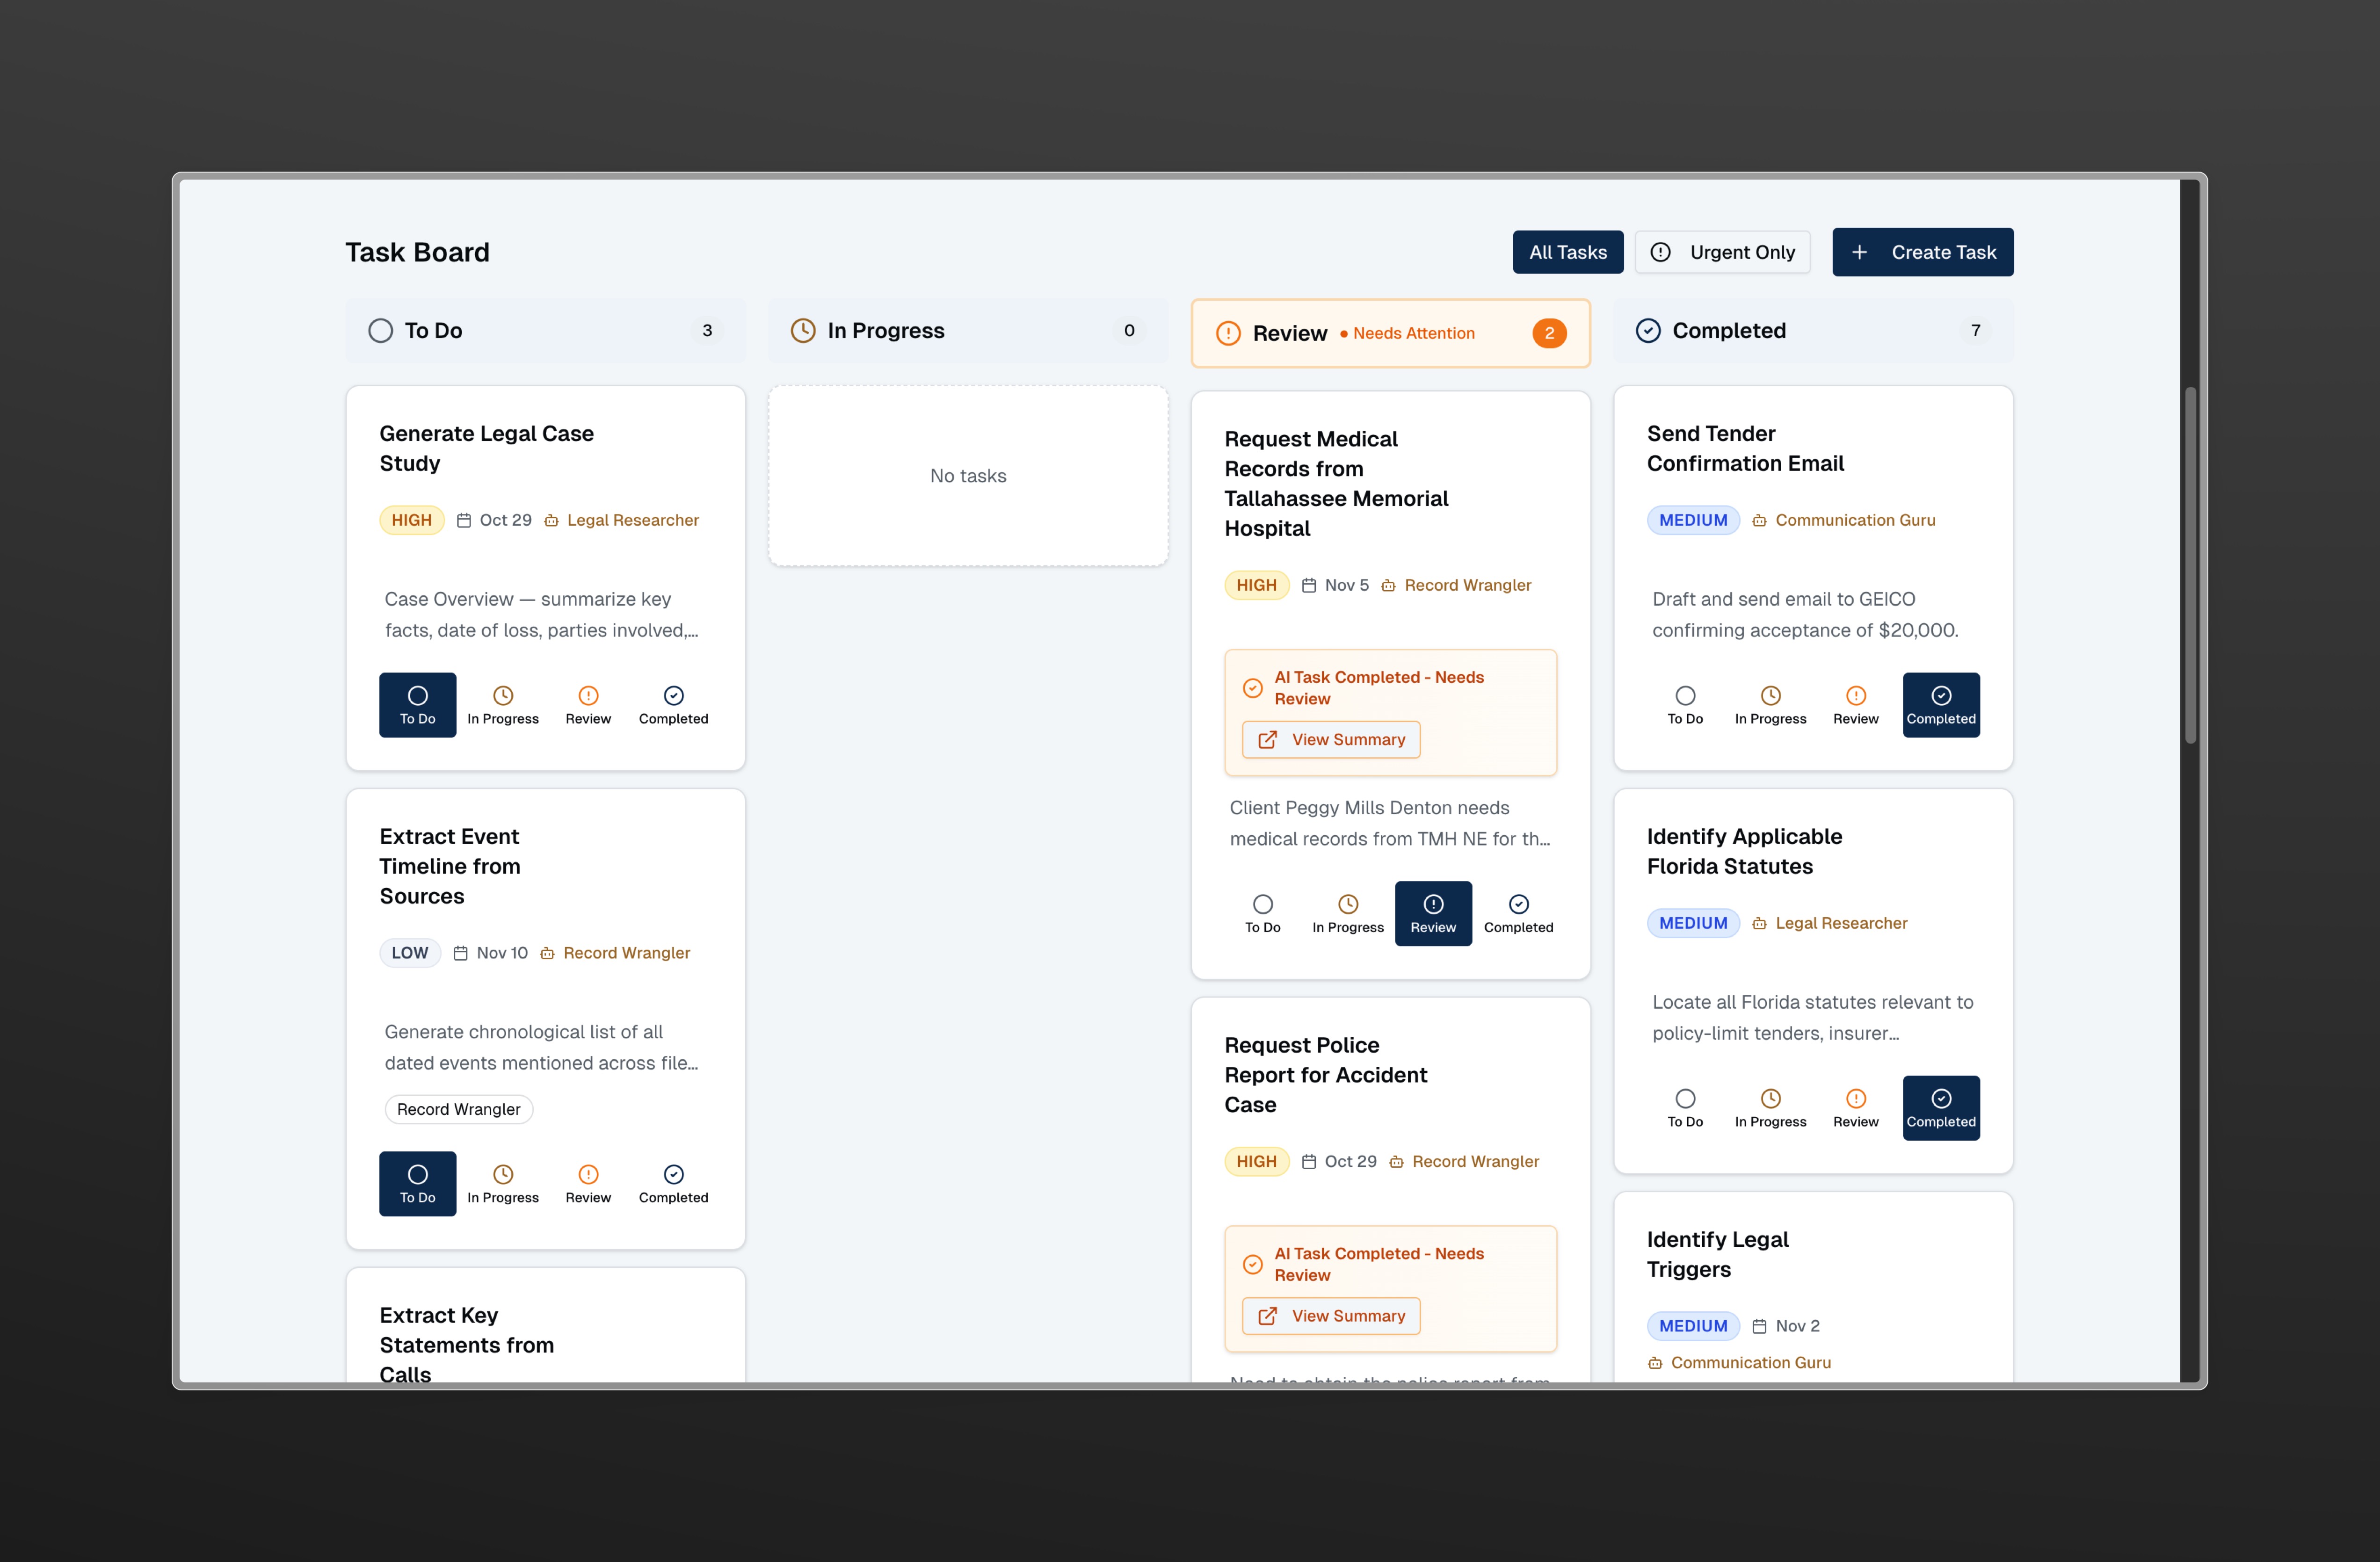Viewport: 2380px width, 1562px height.
Task: Click the calendar icon beside Oct 29 on Generate Legal Case Study
Action: [464, 520]
